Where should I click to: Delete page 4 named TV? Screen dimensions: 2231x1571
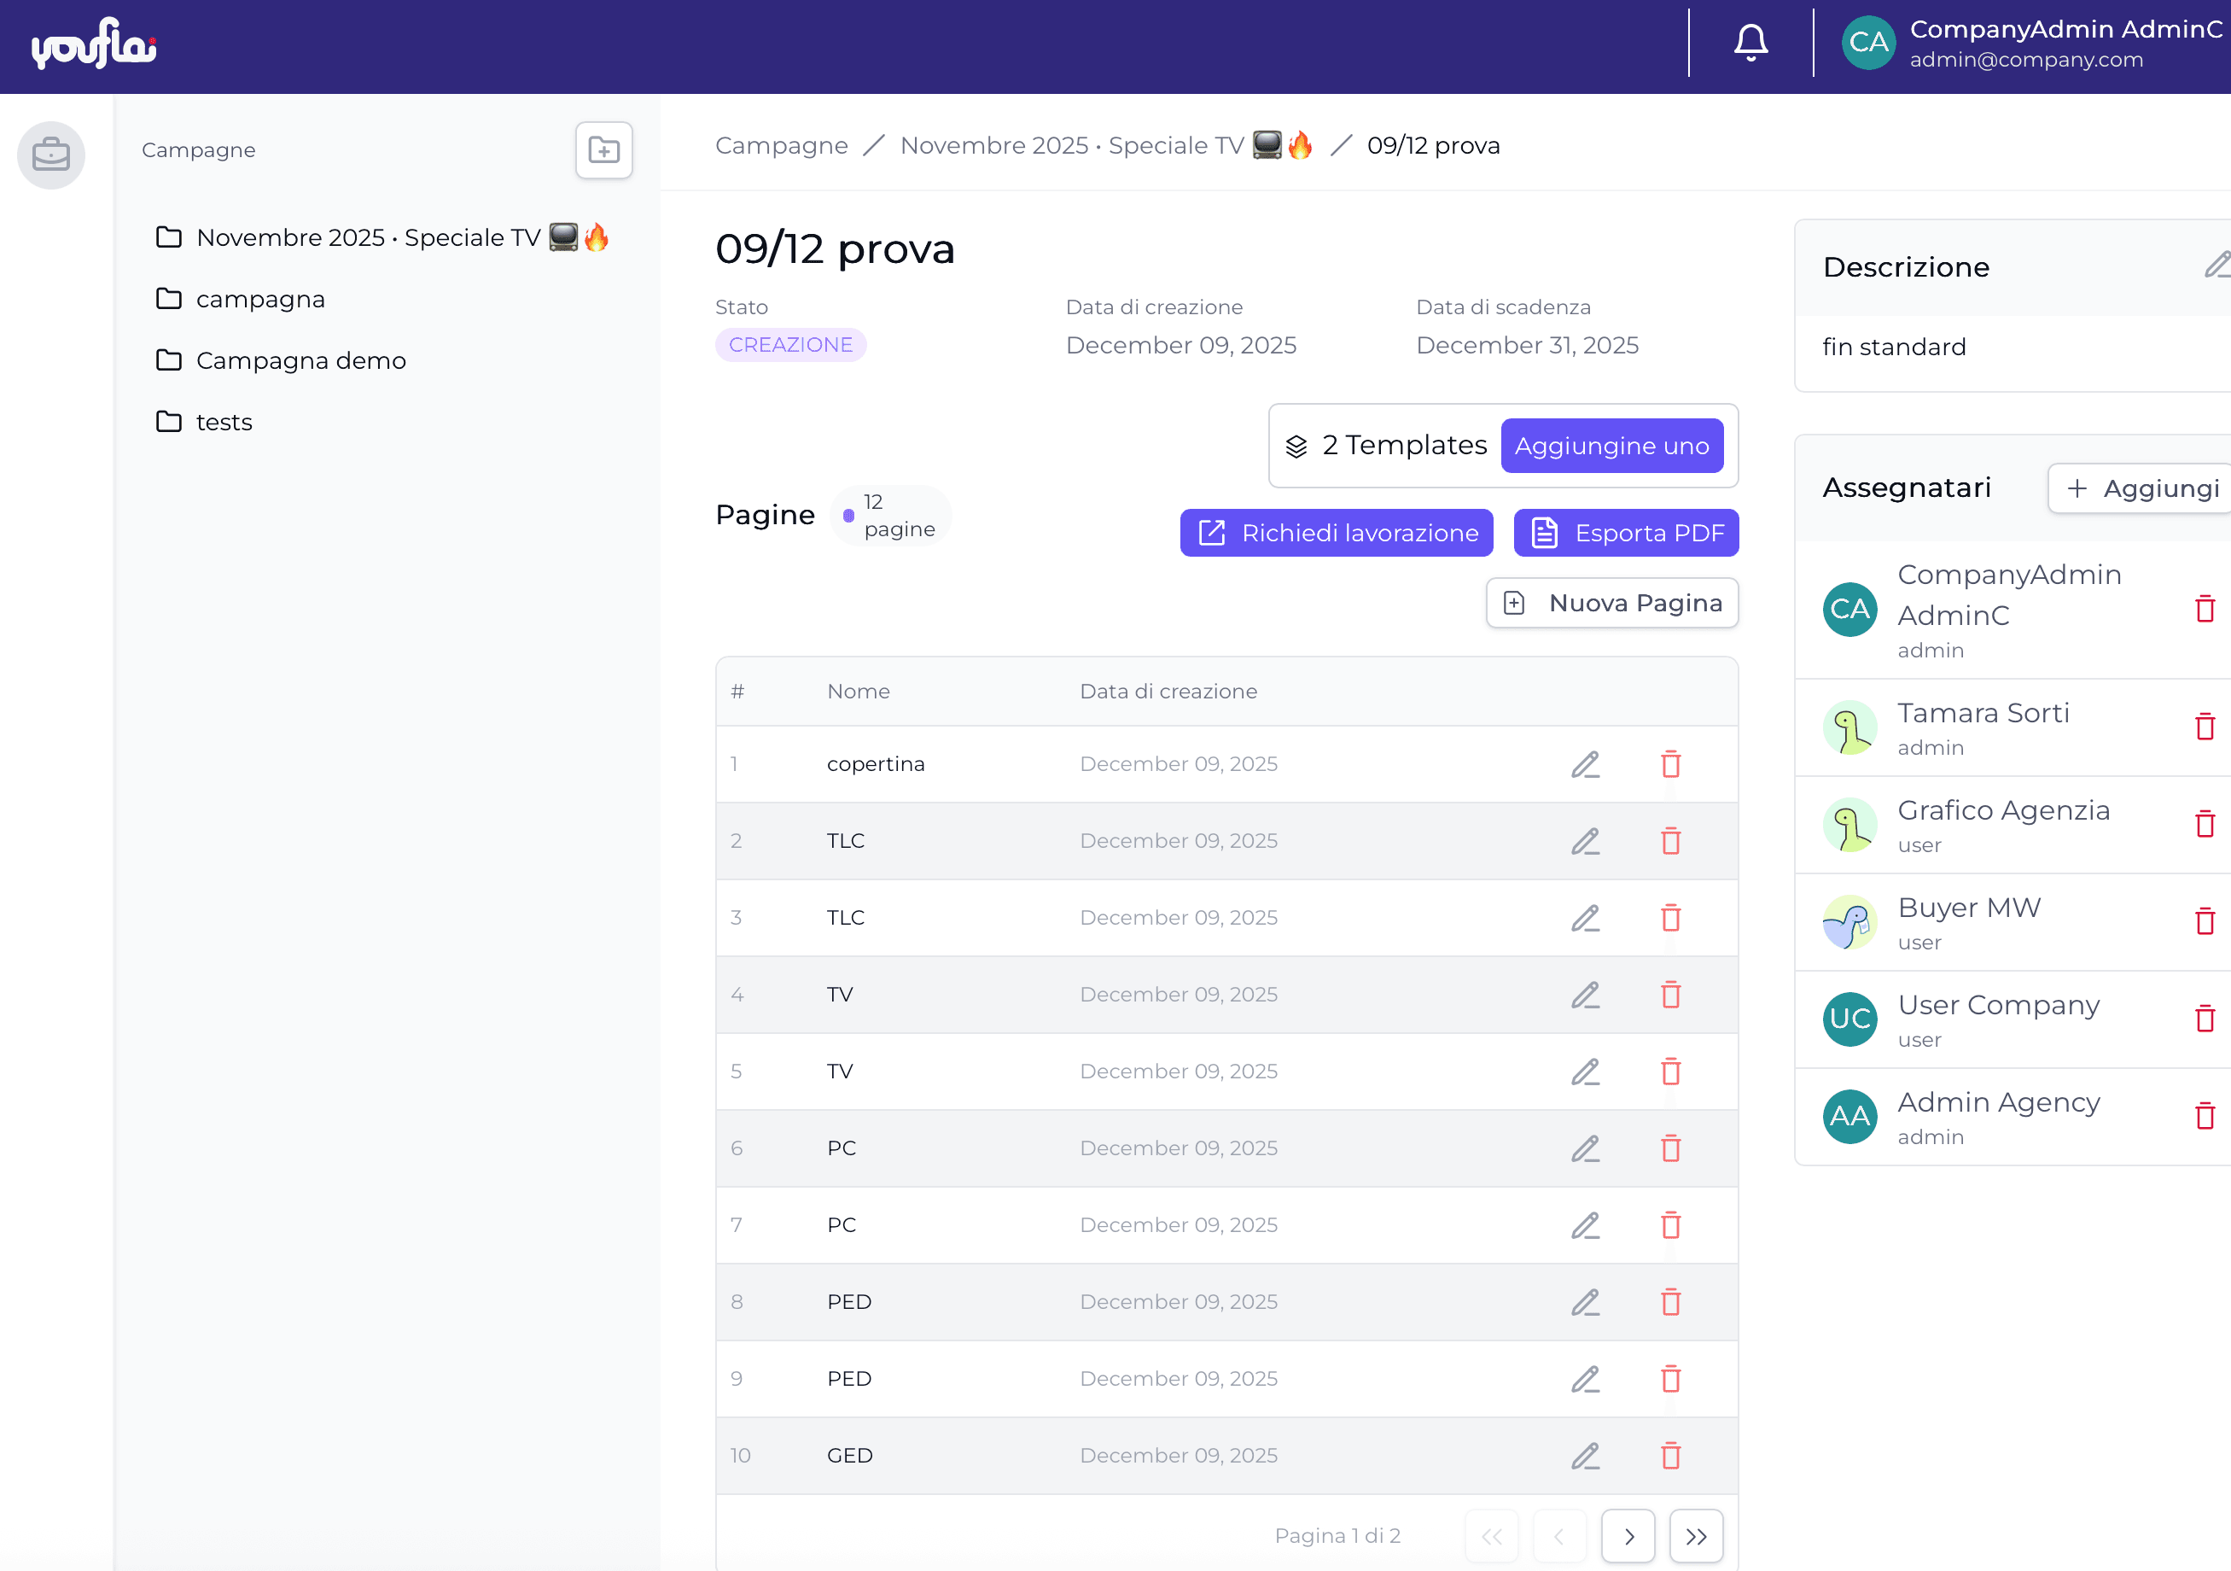pyautogui.click(x=1670, y=995)
